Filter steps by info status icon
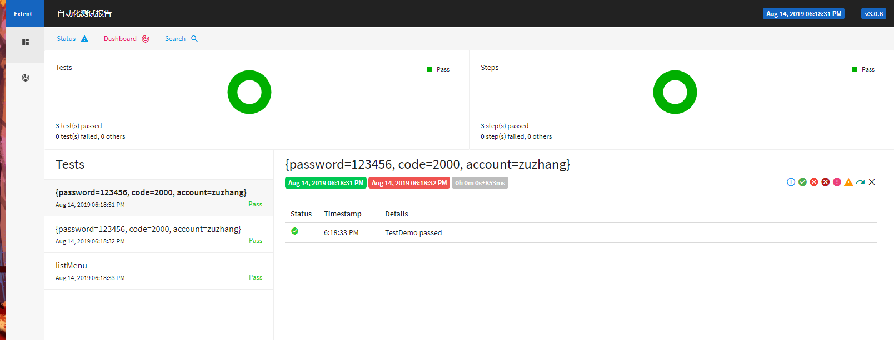Screen dimensions: 894x340 click(791, 182)
